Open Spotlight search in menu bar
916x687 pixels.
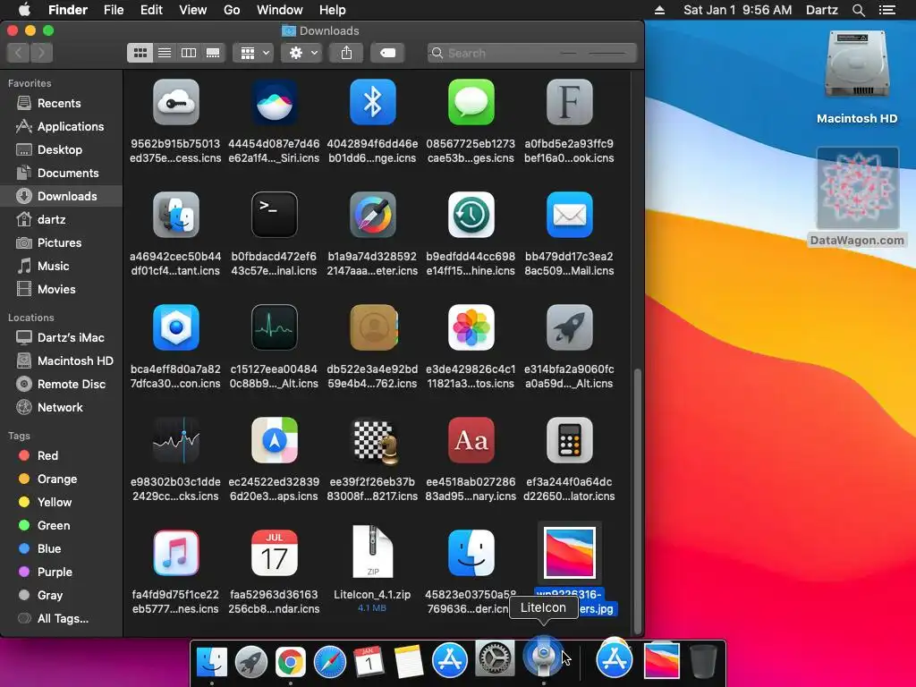tap(858, 10)
